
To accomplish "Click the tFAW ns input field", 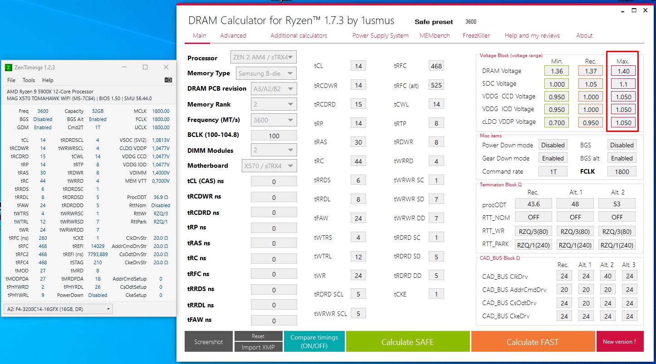I will tap(274, 320).
